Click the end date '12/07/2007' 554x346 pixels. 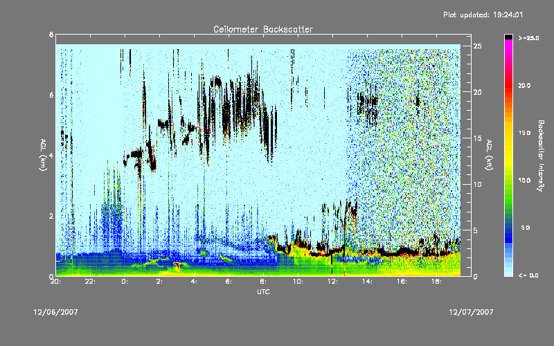(x=471, y=312)
